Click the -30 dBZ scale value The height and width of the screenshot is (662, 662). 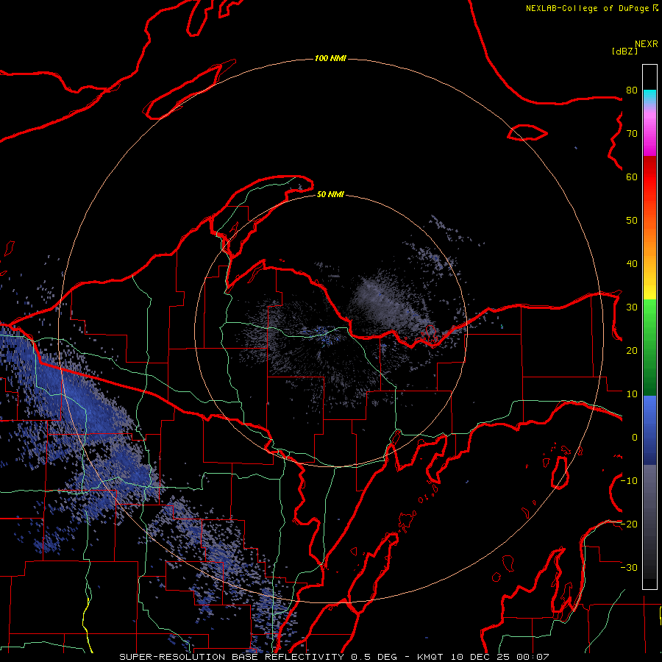pos(629,568)
